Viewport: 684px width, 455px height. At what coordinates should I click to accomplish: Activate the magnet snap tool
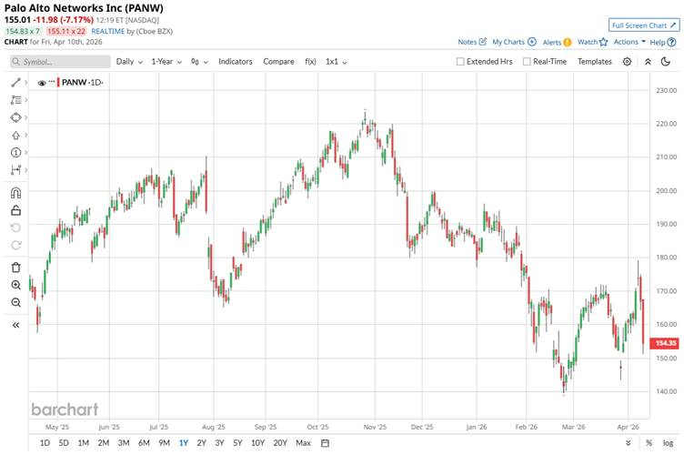click(x=15, y=192)
